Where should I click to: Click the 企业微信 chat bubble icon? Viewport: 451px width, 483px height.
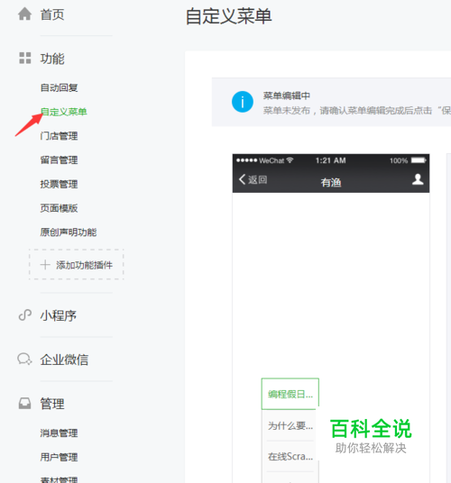tap(24, 360)
